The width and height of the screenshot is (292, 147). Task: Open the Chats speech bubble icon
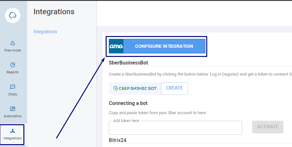12,87
